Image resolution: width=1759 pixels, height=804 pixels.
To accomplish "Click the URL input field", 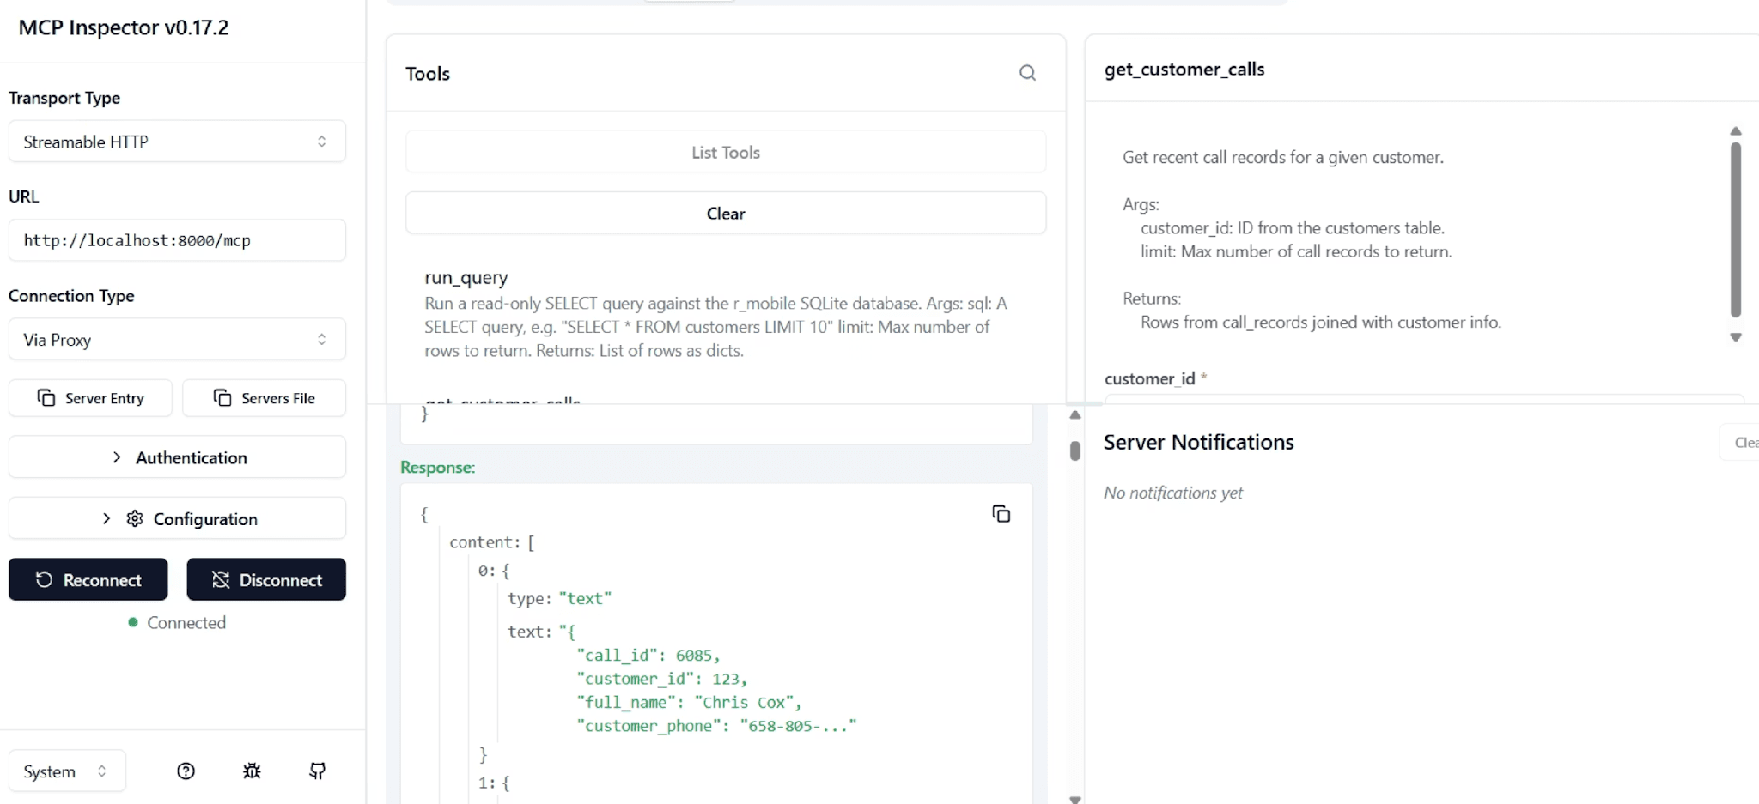I will 177,240.
